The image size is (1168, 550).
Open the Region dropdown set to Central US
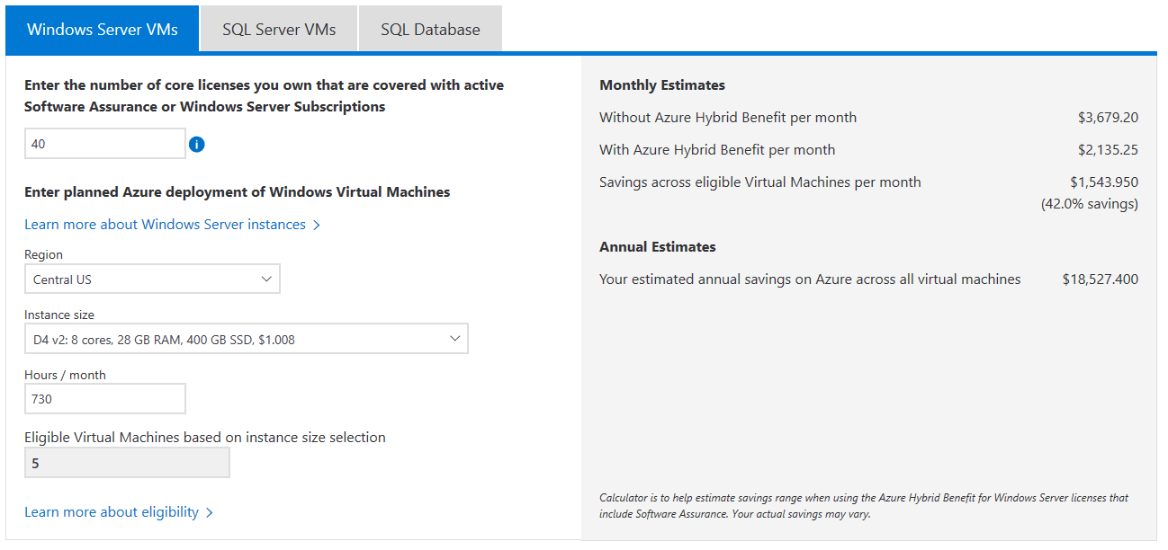152,279
